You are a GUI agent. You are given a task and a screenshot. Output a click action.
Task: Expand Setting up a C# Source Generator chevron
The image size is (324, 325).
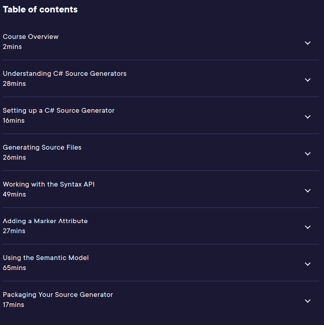(x=308, y=117)
